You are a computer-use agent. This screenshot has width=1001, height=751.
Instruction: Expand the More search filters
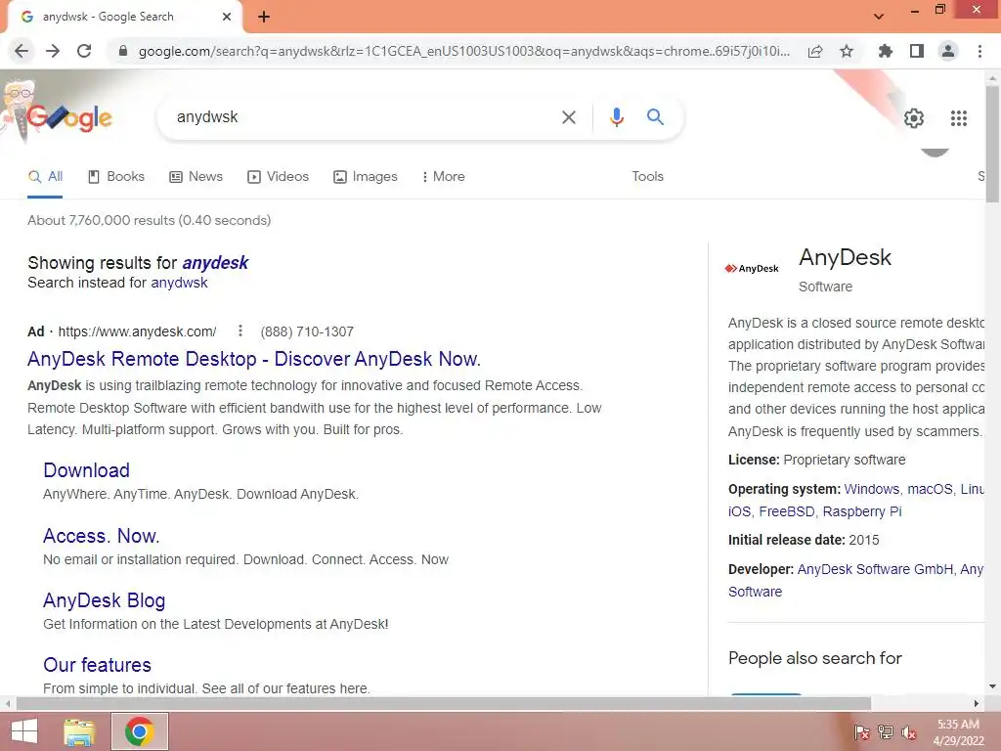[443, 177]
